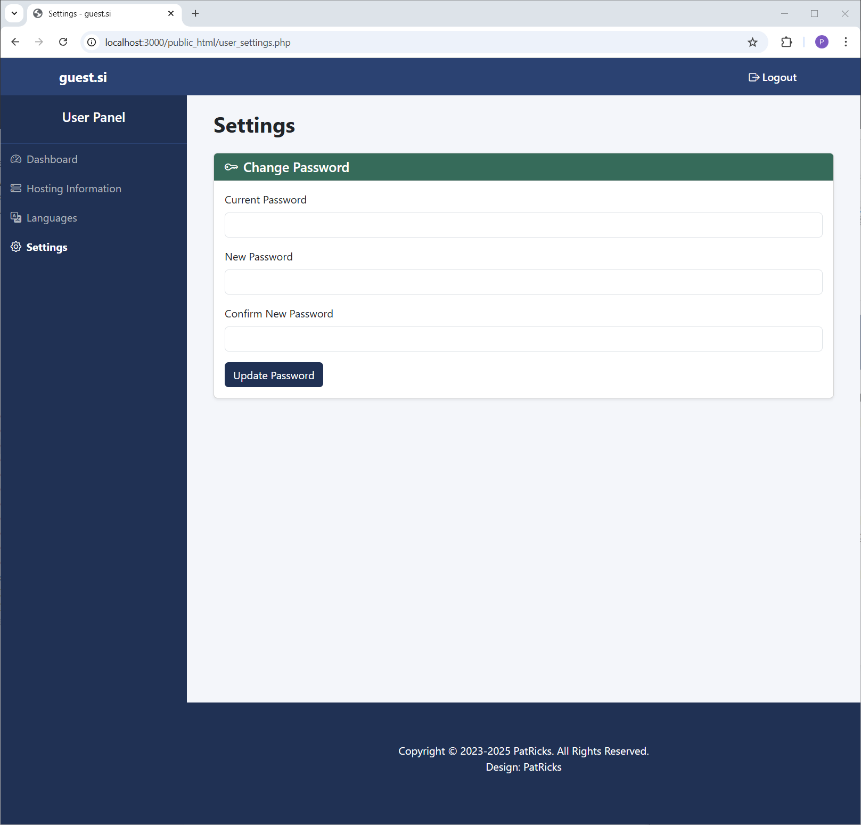Click the browser reload icon
The height and width of the screenshot is (825, 861).
63,42
